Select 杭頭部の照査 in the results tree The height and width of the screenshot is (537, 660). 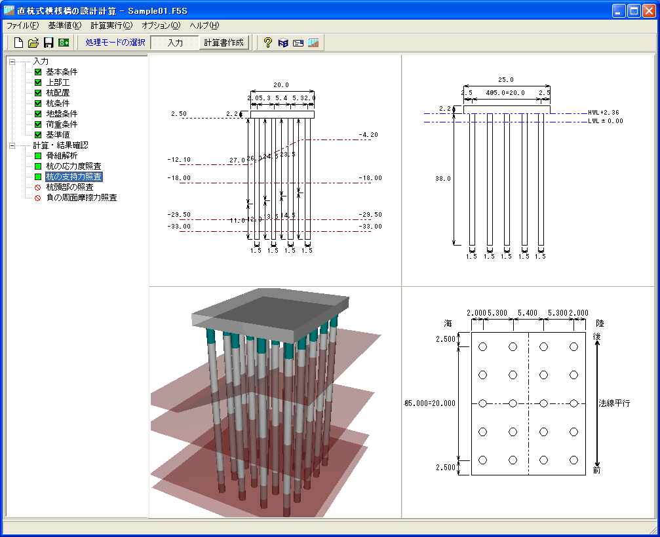[x=69, y=187]
